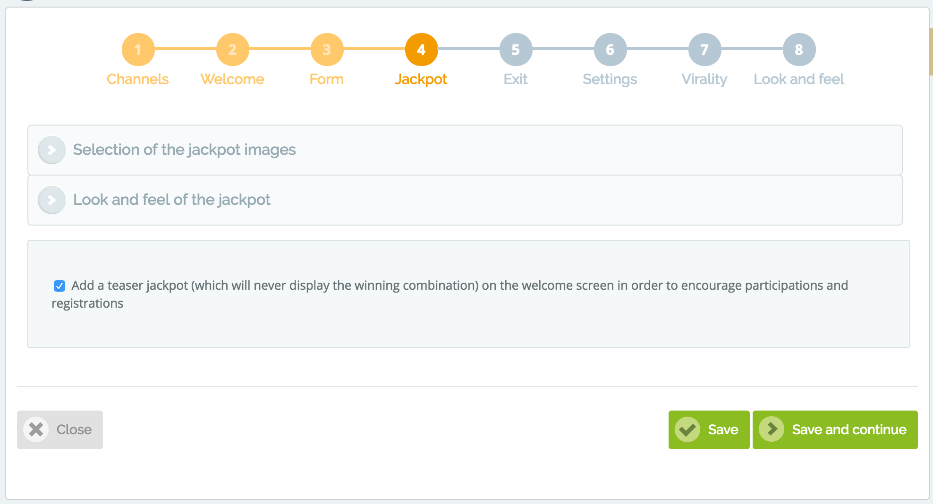The image size is (933, 504).
Task: Uncheck the teaser jackpot checkbox
Action: point(59,286)
